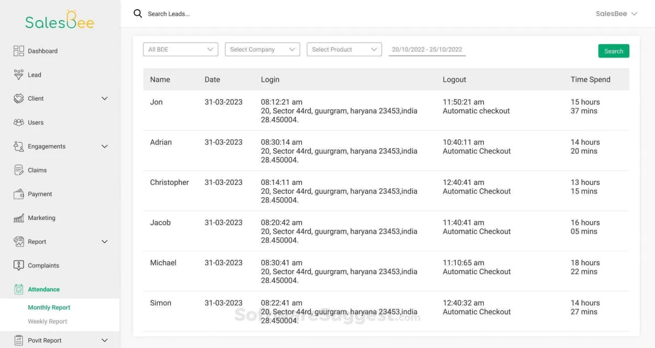
Task: Open the Select Company dropdown
Action: coord(262,50)
